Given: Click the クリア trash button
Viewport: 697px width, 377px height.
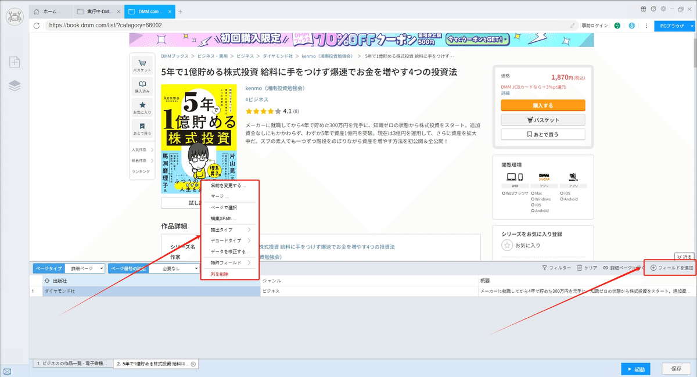Looking at the screenshot, I should pos(587,268).
